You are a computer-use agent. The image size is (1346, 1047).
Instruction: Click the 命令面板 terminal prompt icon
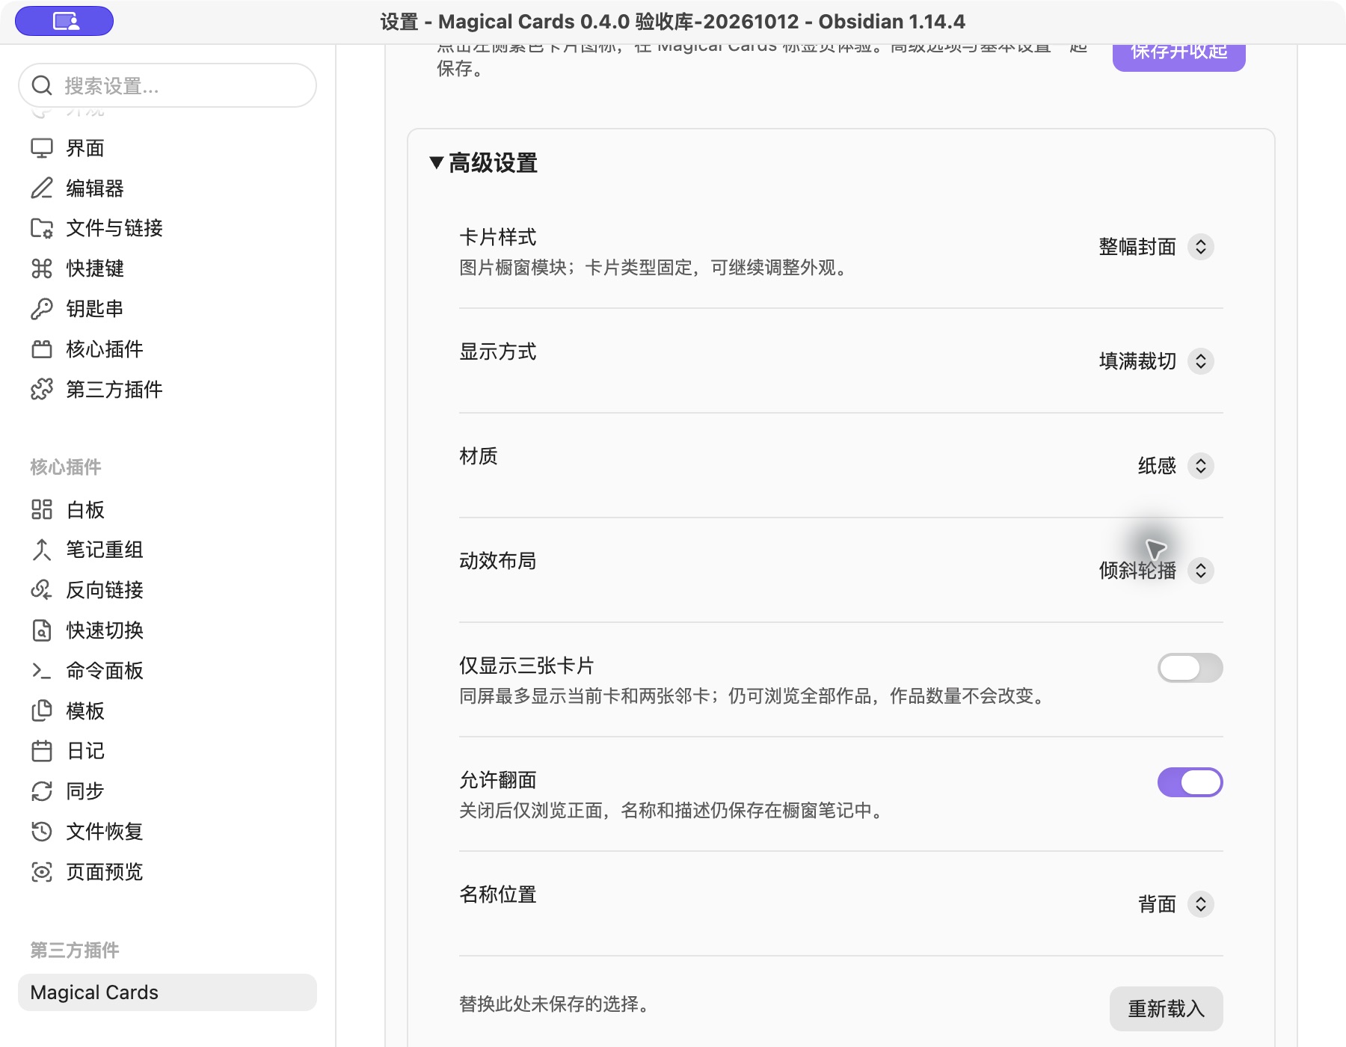tap(42, 671)
